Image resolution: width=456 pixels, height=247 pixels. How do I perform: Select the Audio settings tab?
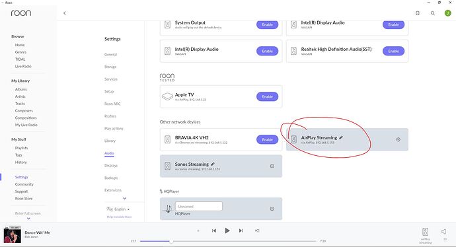click(109, 153)
